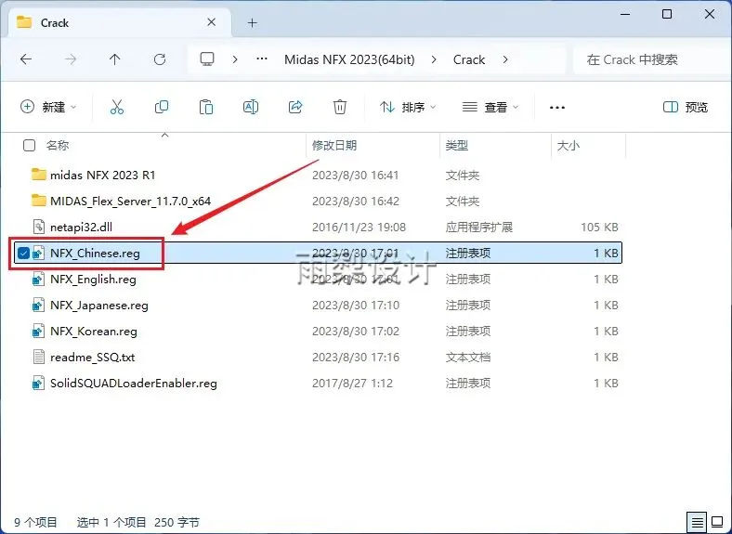
Task: Select the folder name midas NFX 2023 R1
Action: point(103,175)
